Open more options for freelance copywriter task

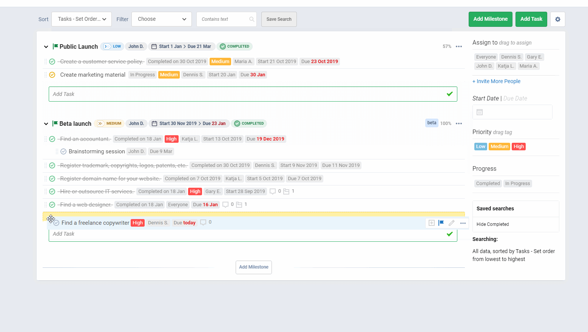pos(463,223)
